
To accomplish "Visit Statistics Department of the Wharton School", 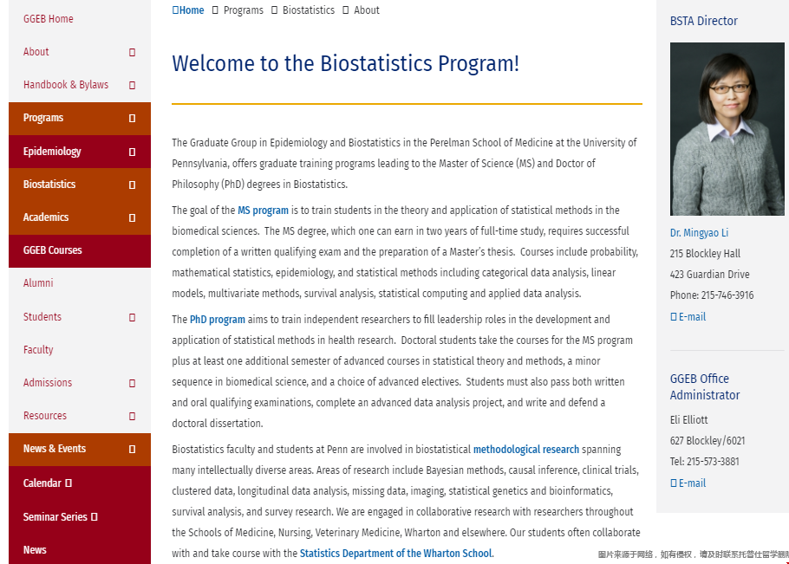I will click(395, 554).
